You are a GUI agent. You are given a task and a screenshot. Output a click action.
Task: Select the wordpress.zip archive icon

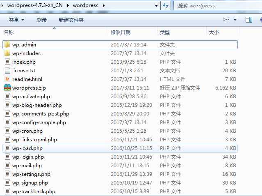(x=7, y=88)
